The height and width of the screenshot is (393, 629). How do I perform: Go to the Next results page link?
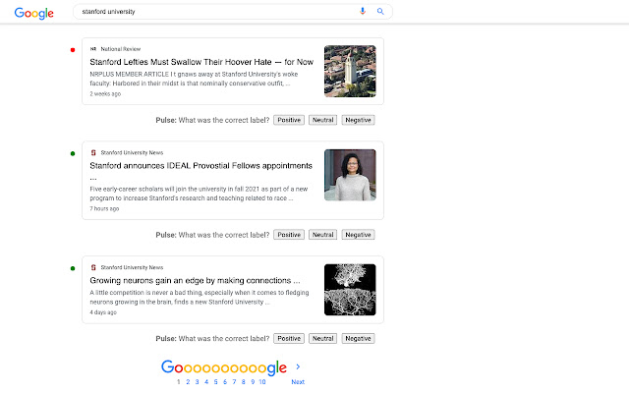pyautogui.click(x=298, y=382)
